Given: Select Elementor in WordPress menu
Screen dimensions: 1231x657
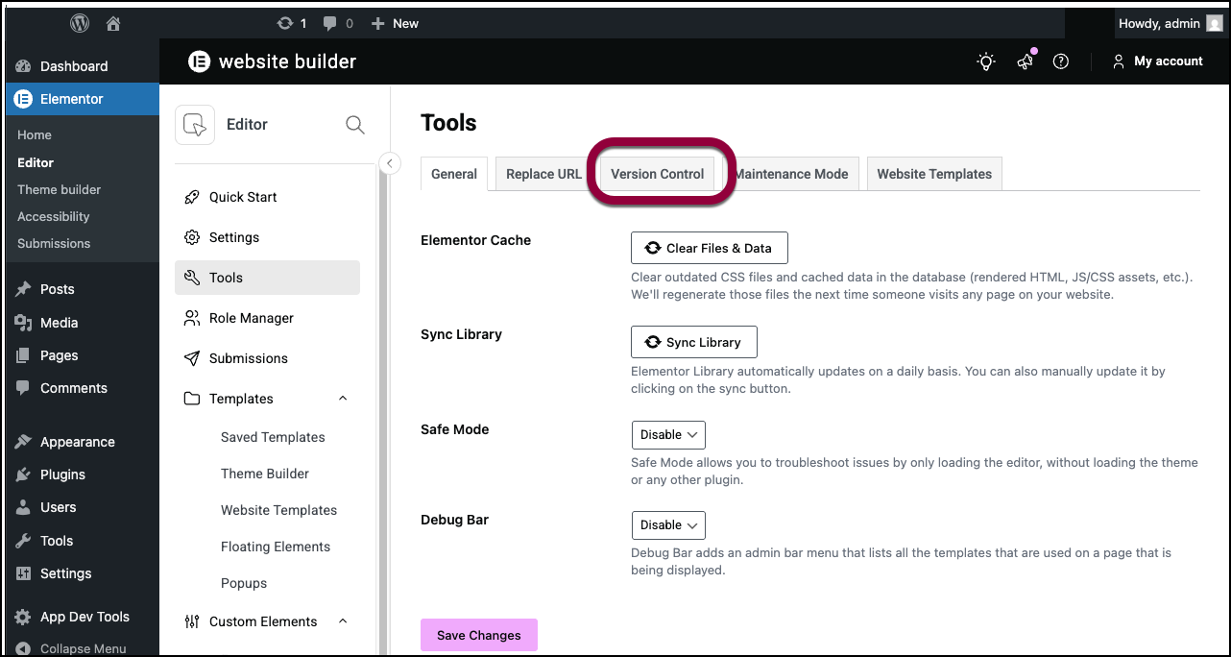Looking at the screenshot, I should coord(82,99).
